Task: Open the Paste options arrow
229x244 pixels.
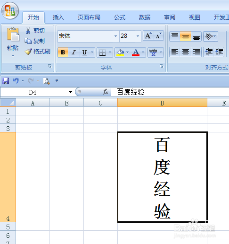Action: (13, 56)
